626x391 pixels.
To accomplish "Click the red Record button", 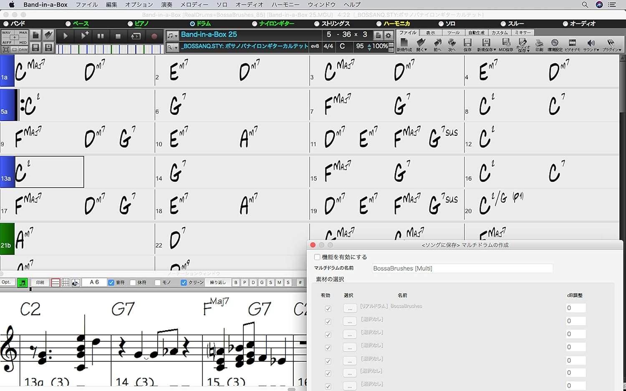I will tap(154, 36).
